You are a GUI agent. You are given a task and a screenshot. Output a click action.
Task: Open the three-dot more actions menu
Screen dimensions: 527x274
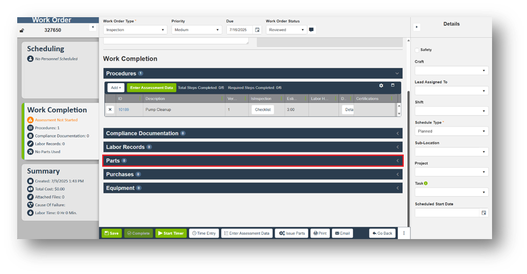pyautogui.click(x=403, y=233)
